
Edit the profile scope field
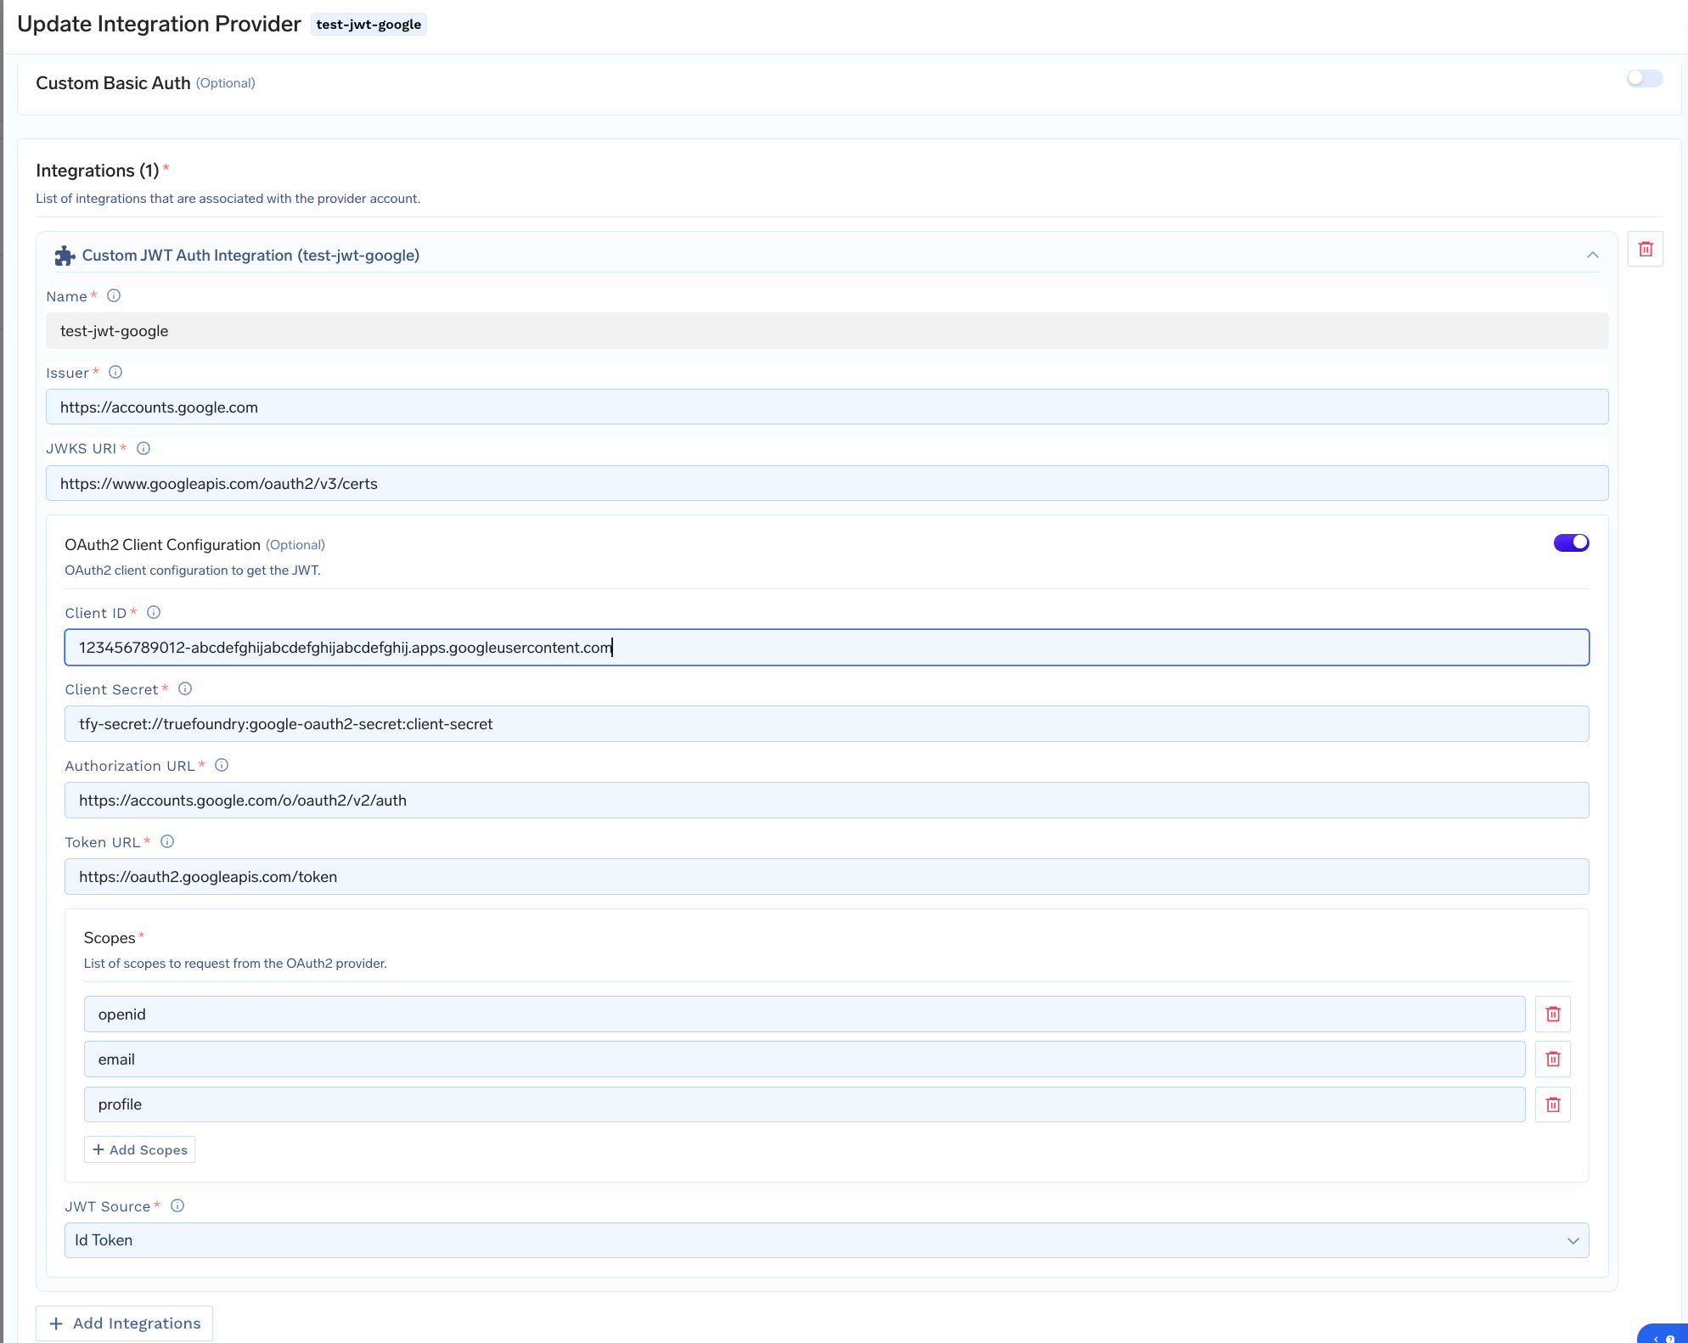pyautogui.click(x=804, y=1104)
